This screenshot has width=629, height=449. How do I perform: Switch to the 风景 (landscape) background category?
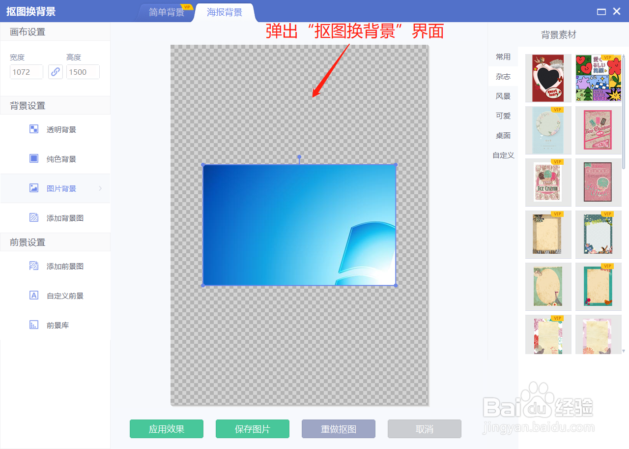(x=503, y=96)
